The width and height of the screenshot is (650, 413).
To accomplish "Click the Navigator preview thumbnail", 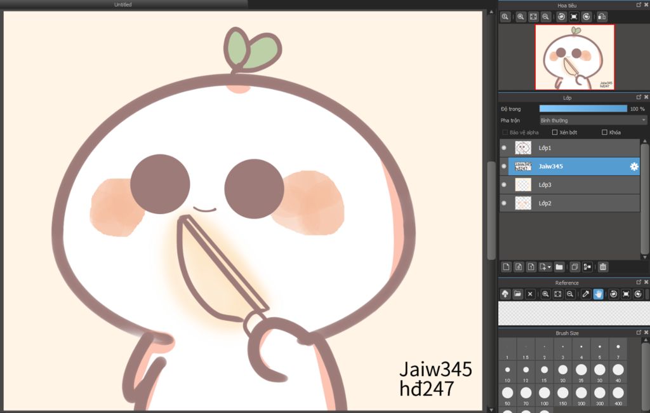I will click(574, 57).
